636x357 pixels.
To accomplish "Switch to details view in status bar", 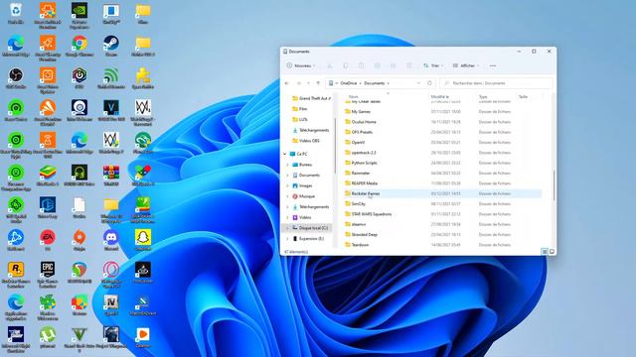I will coord(545,251).
